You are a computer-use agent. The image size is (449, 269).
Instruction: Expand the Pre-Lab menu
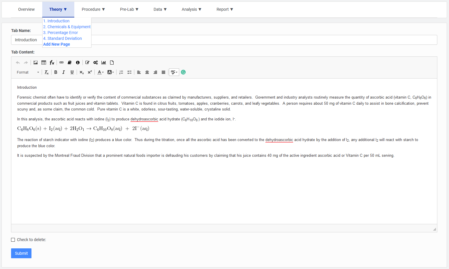[129, 9]
